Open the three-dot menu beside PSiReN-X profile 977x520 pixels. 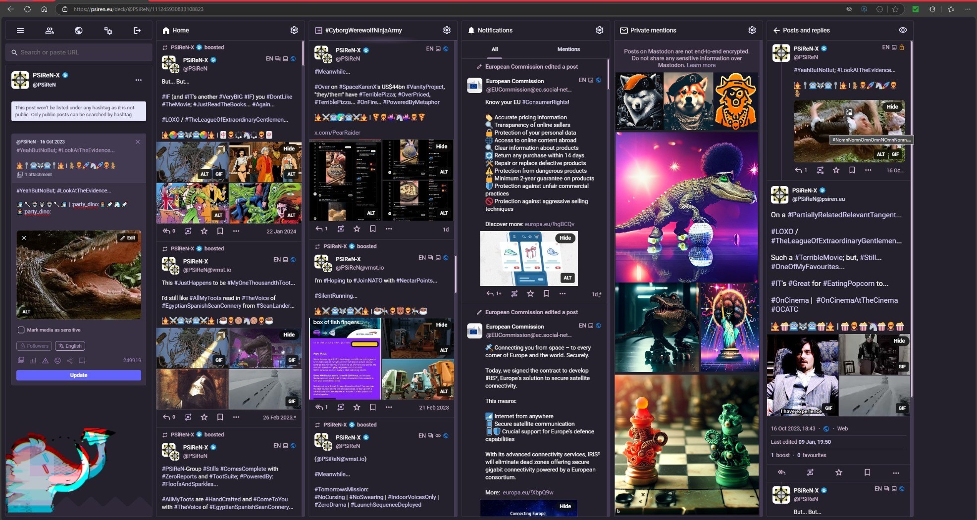point(139,80)
